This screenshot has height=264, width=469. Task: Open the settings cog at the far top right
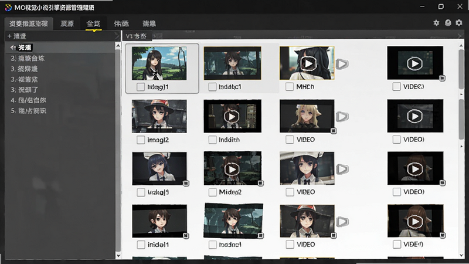coord(459,23)
